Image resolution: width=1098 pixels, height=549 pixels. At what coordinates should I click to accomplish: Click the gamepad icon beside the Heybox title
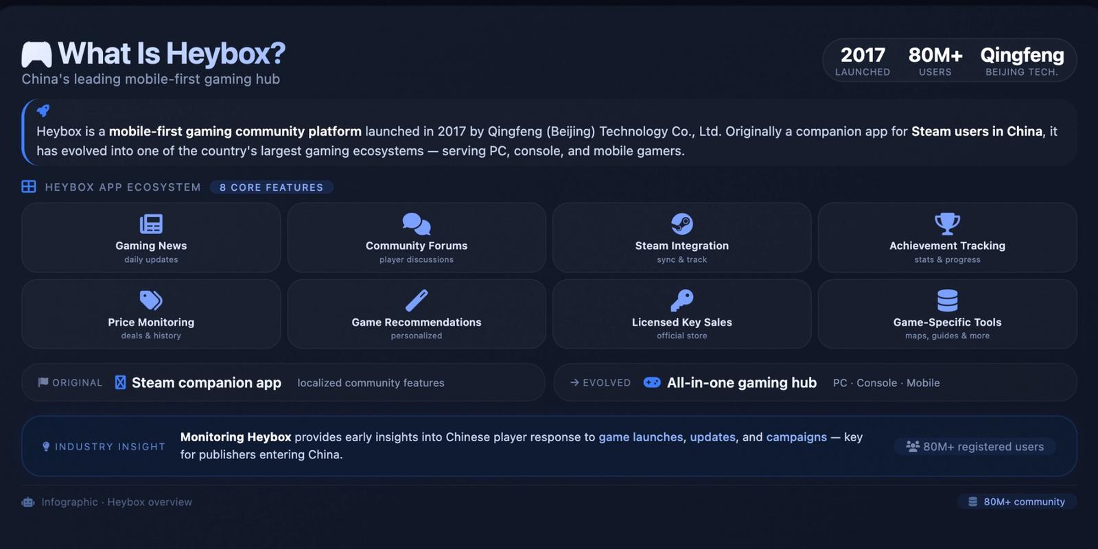click(x=37, y=54)
